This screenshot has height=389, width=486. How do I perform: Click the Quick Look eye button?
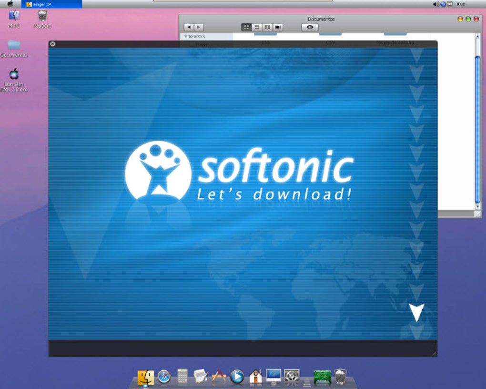tap(310, 27)
